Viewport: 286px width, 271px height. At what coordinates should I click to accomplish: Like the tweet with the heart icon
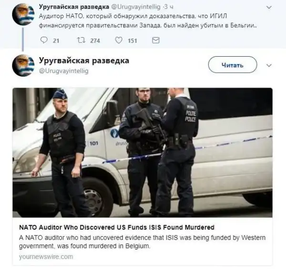[x=119, y=40]
